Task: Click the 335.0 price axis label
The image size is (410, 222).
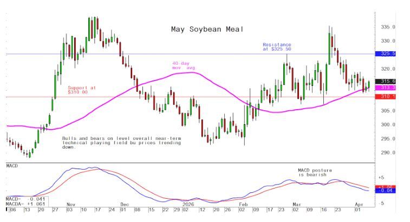Action: (388, 27)
